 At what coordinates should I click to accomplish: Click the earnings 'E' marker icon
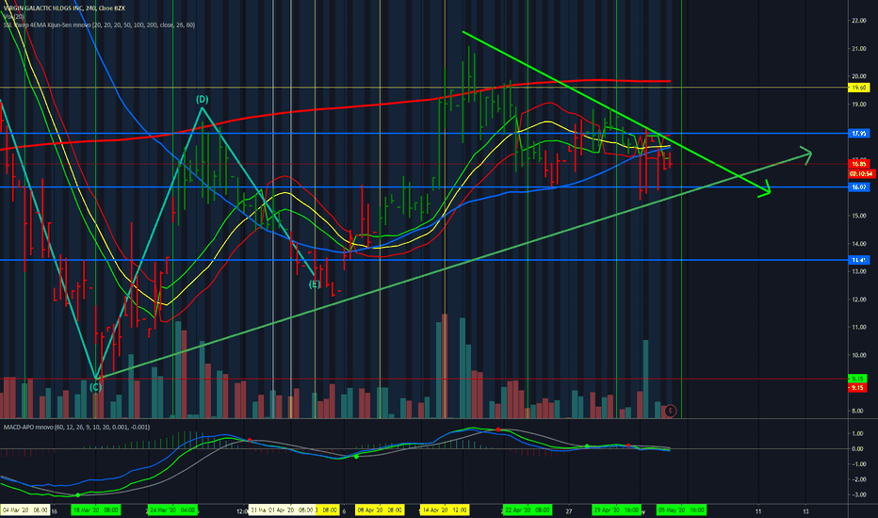click(x=670, y=411)
